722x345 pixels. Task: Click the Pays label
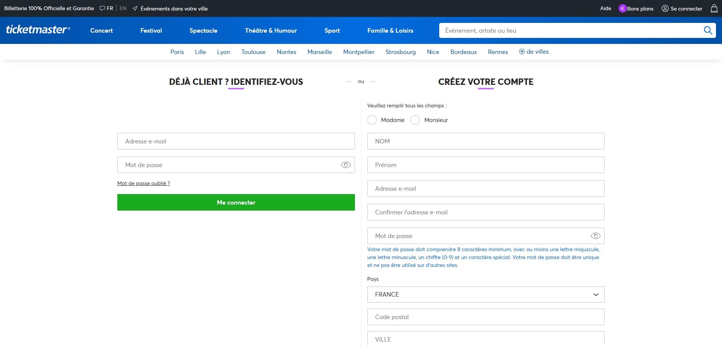373,279
